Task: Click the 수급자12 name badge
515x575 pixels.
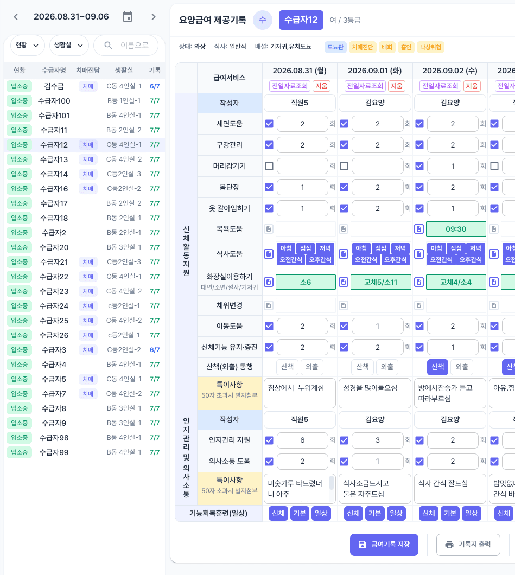Action: coord(301,20)
